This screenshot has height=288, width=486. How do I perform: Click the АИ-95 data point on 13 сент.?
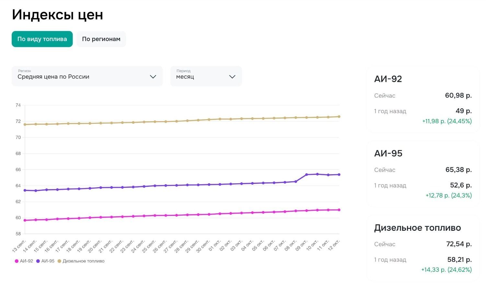tap(25, 190)
